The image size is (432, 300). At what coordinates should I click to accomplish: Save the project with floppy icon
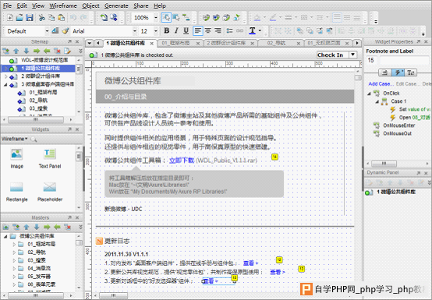point(30,18)
